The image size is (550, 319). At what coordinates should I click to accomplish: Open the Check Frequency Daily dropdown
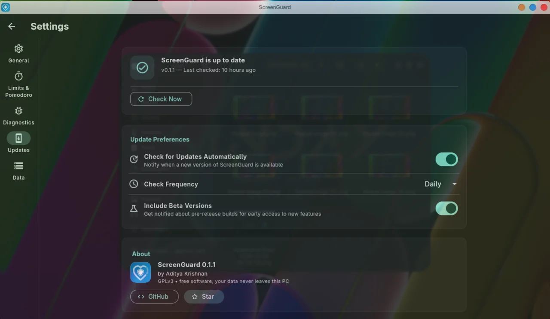[440, 184]
